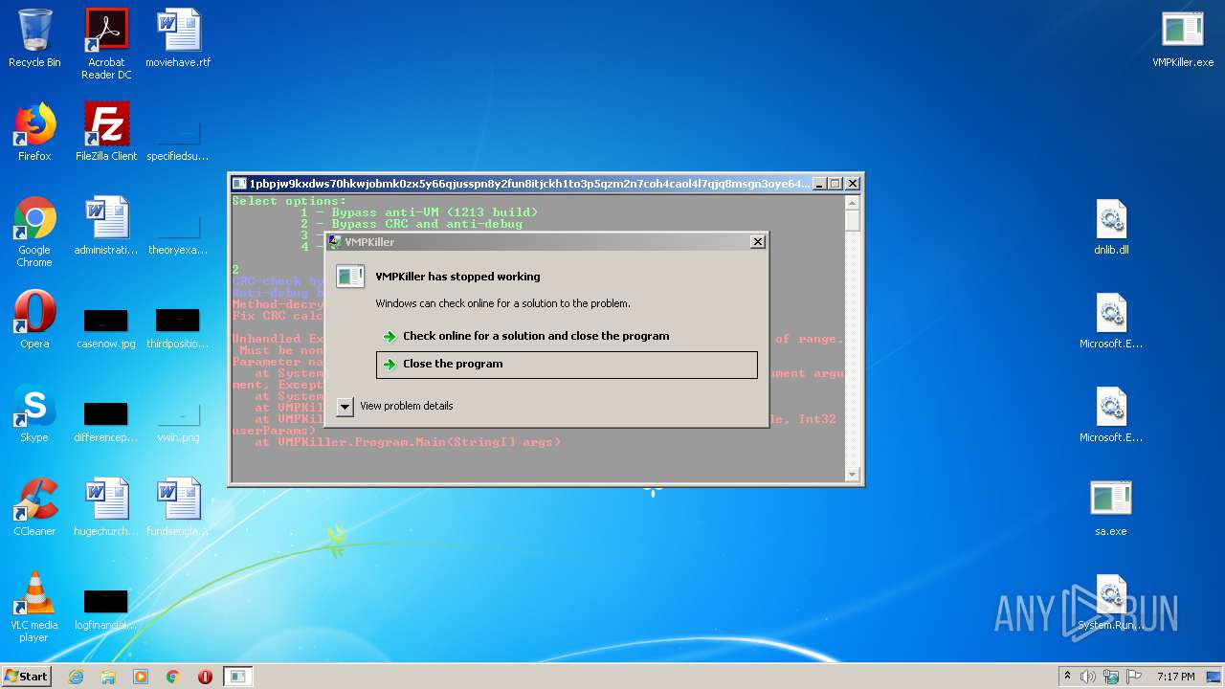This screenshot has height=689, width=1225.
Task: Select System.Run... desktop file
Action: (x=1111, y=601)
